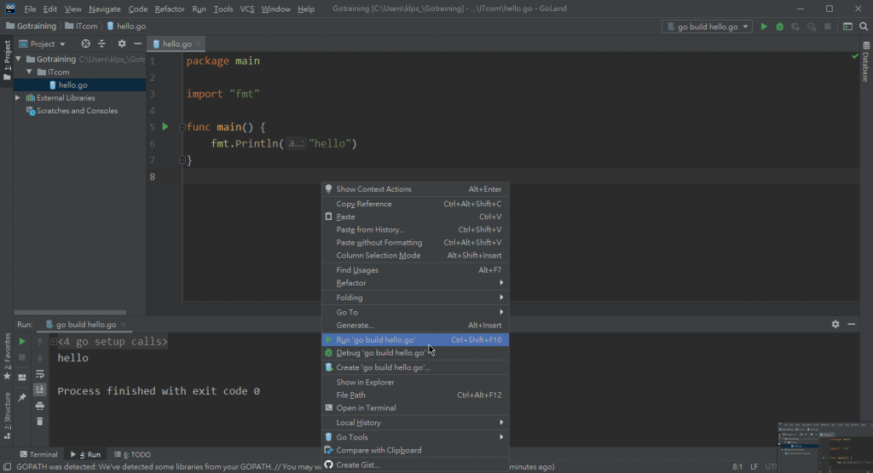Select Create Gist entry

click(415, 464)
